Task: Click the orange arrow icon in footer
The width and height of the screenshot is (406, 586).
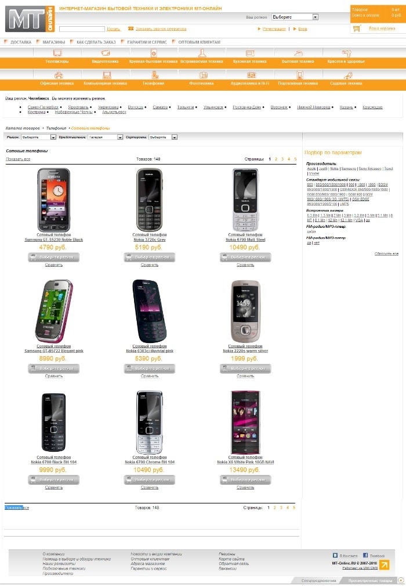Action: pos(385,564)
